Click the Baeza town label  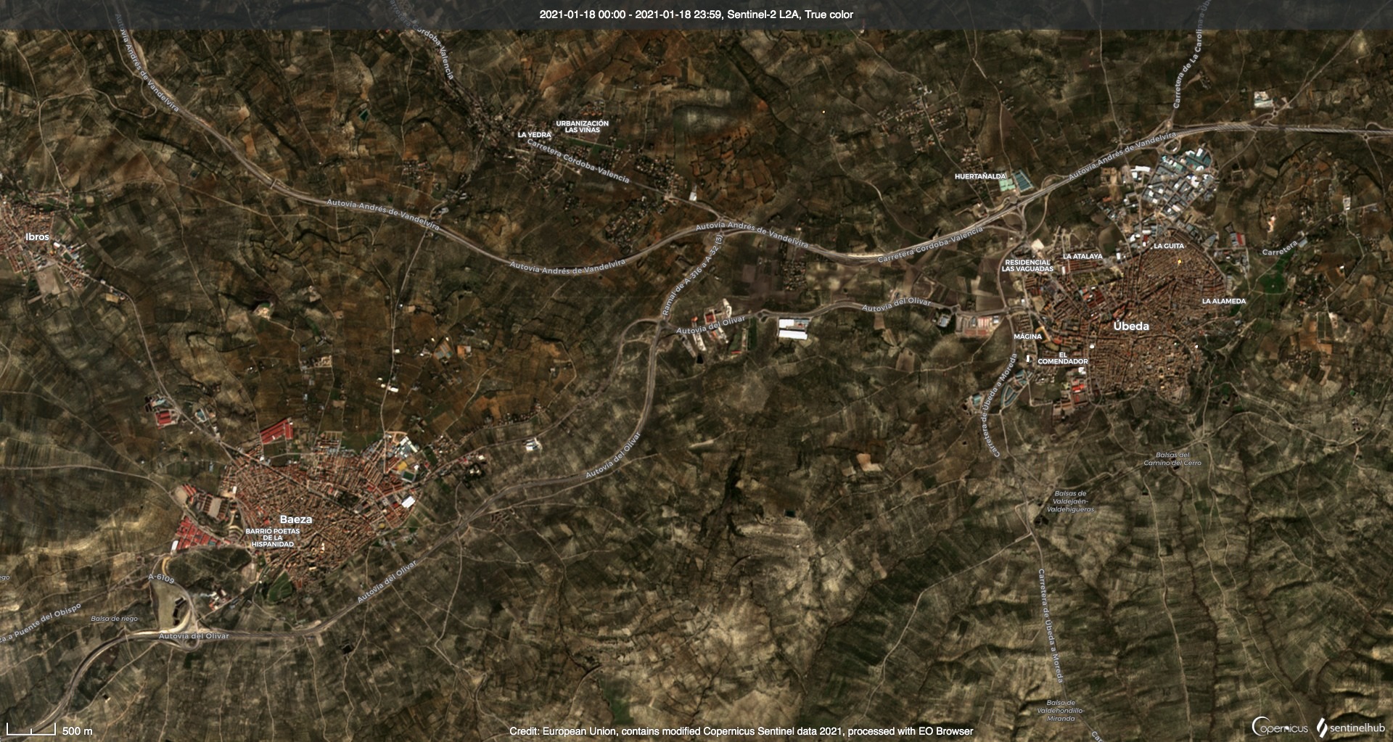(296, 519)
